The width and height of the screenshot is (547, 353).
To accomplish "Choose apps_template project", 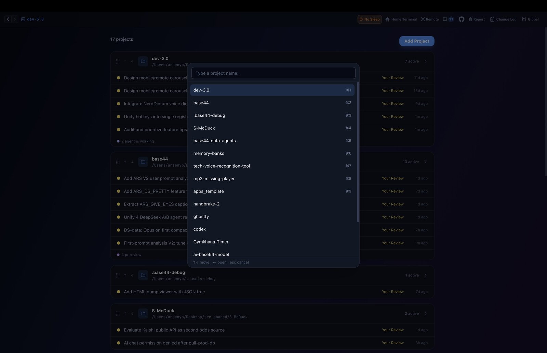I will coord(272,191).
